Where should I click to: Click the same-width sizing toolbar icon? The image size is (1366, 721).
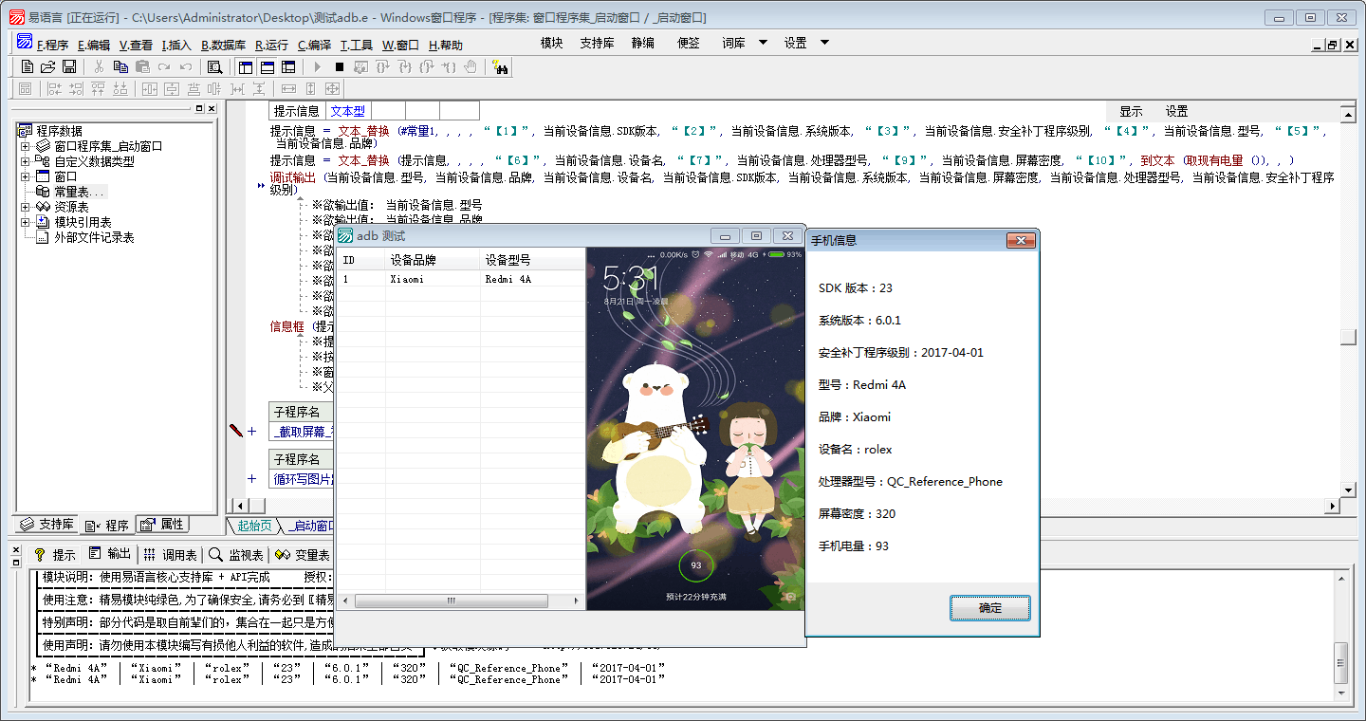289,88
